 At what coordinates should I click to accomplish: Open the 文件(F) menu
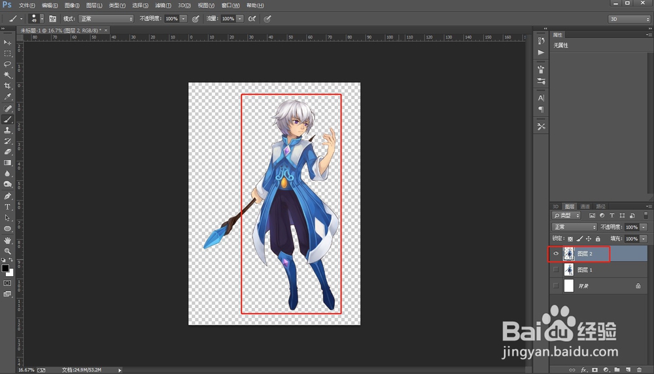[x=27, y=5]
